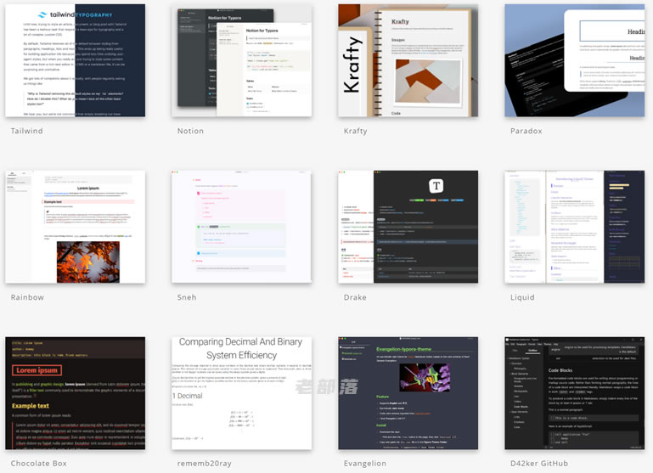653x473 pixels.
Task: Click the Paradox theme title
Action: pyautogui.click(x=526, y=131)
